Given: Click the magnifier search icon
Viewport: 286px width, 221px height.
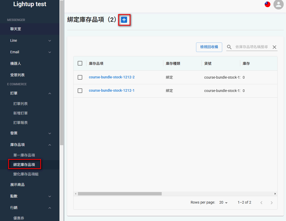Looking at the screenshot, I should (x=229, y=47).
